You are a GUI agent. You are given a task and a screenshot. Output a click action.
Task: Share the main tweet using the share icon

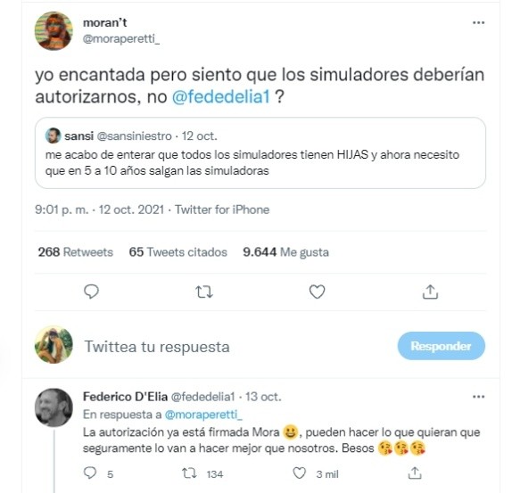(430, 292)
